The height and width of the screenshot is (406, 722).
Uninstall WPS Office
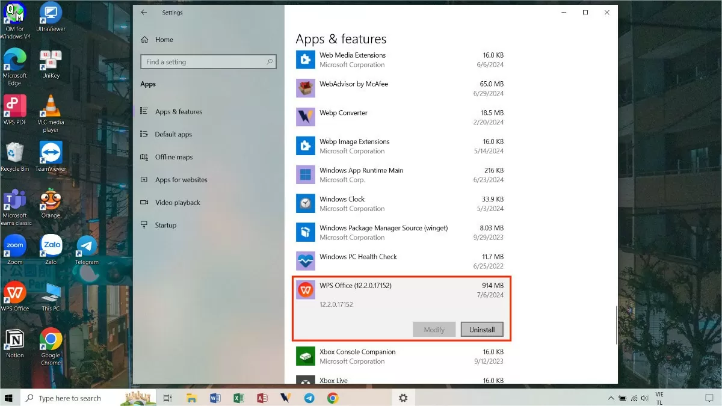[x=481, y=329]
